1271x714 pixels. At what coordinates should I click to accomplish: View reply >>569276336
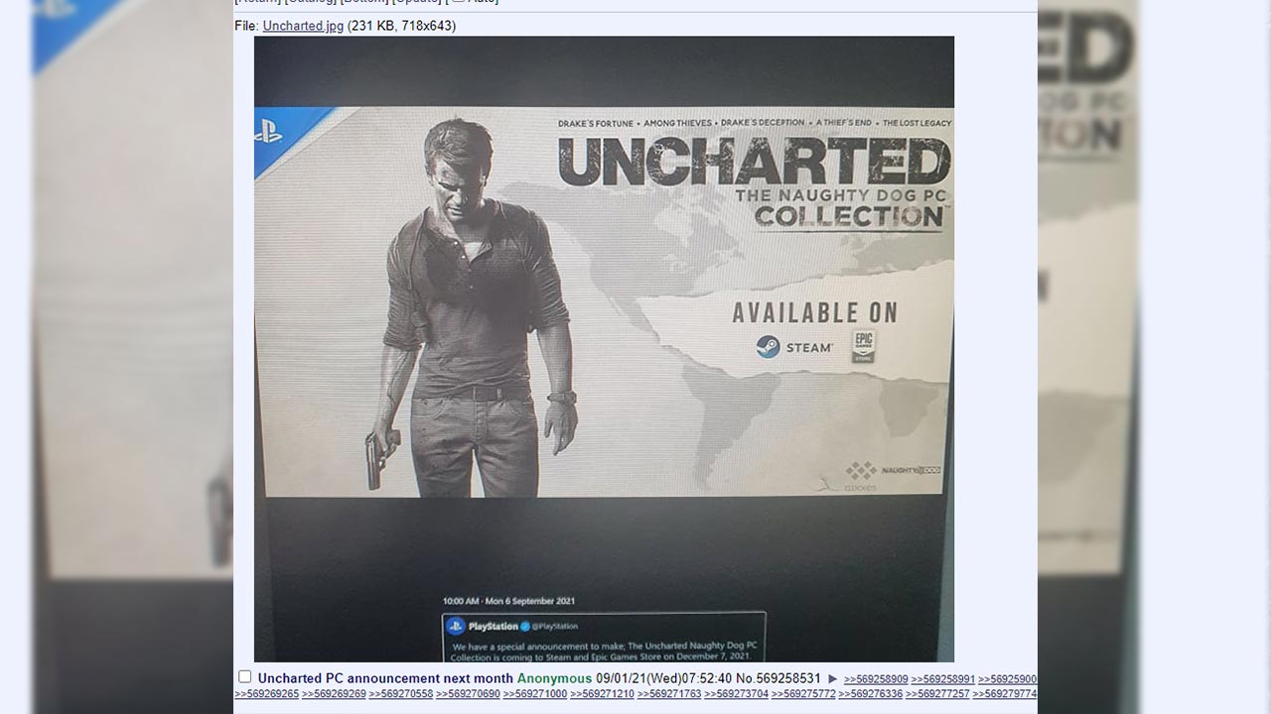pos(870,694)
